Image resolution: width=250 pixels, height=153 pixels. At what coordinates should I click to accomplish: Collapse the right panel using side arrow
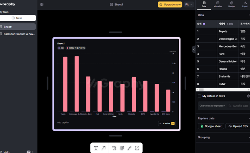tap(194, 49)
